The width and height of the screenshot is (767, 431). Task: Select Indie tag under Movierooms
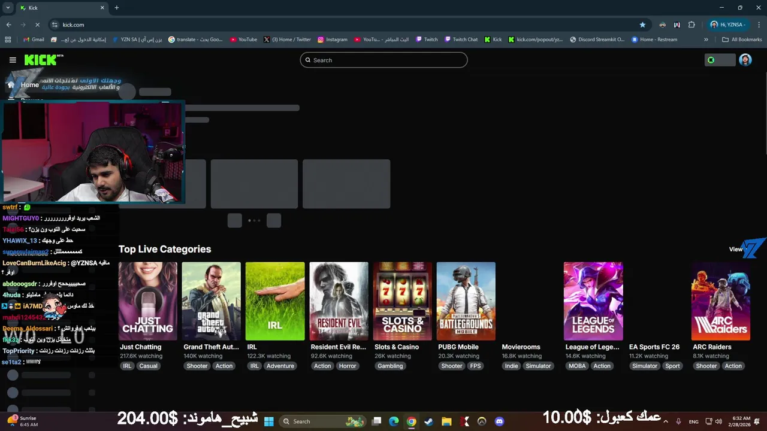[511, 366]
